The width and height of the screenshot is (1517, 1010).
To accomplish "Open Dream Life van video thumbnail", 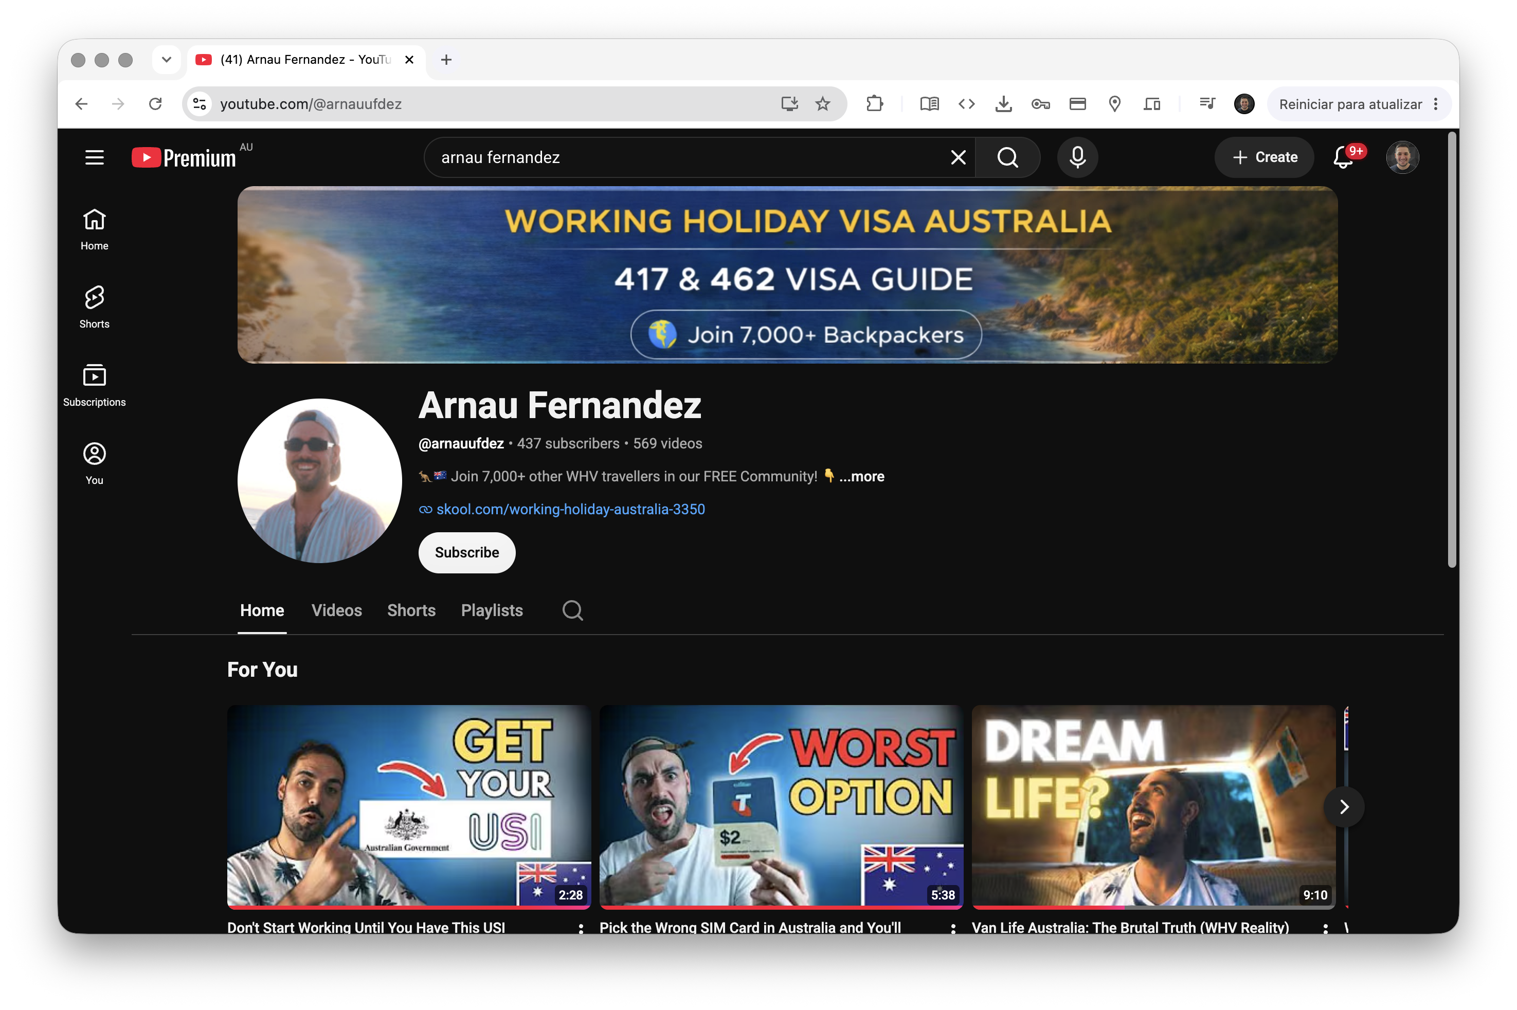I will pyautogui.click(x=1153, y=806).
